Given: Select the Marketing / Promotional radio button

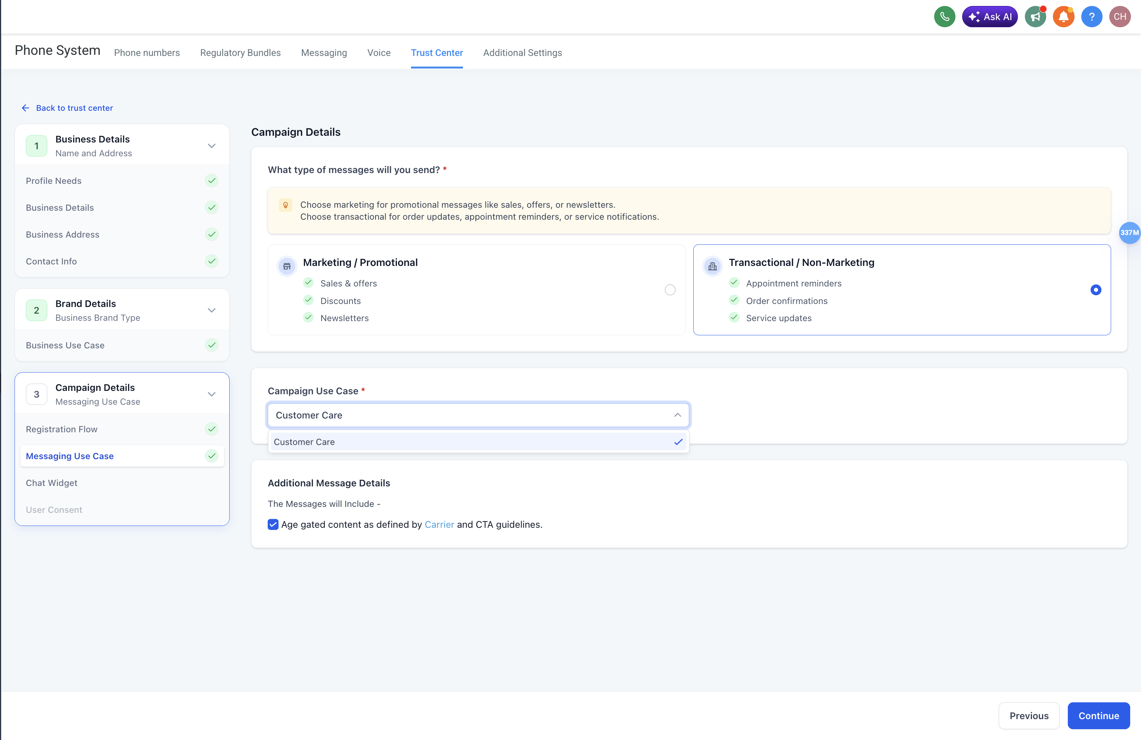Looking at the screenshot, I should pos(670,290).
